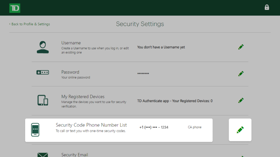Image resolution: width=280 pixels, height=157 pixels.
Task: Click the Security Code Phone Number List title
Action: 91,125
